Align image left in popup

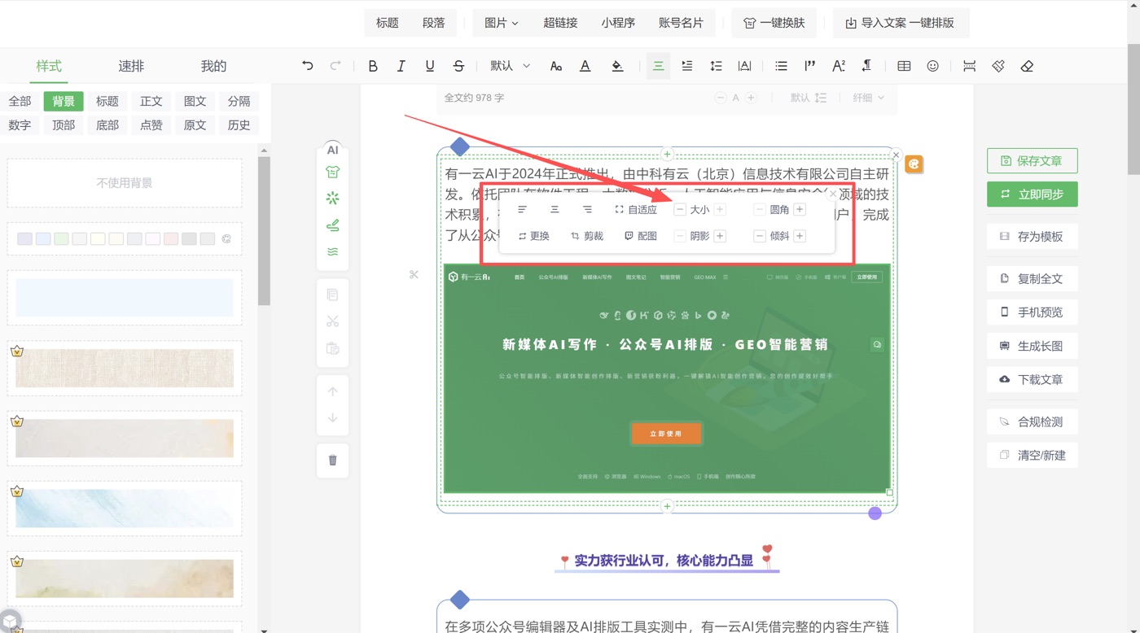(523, 210)
